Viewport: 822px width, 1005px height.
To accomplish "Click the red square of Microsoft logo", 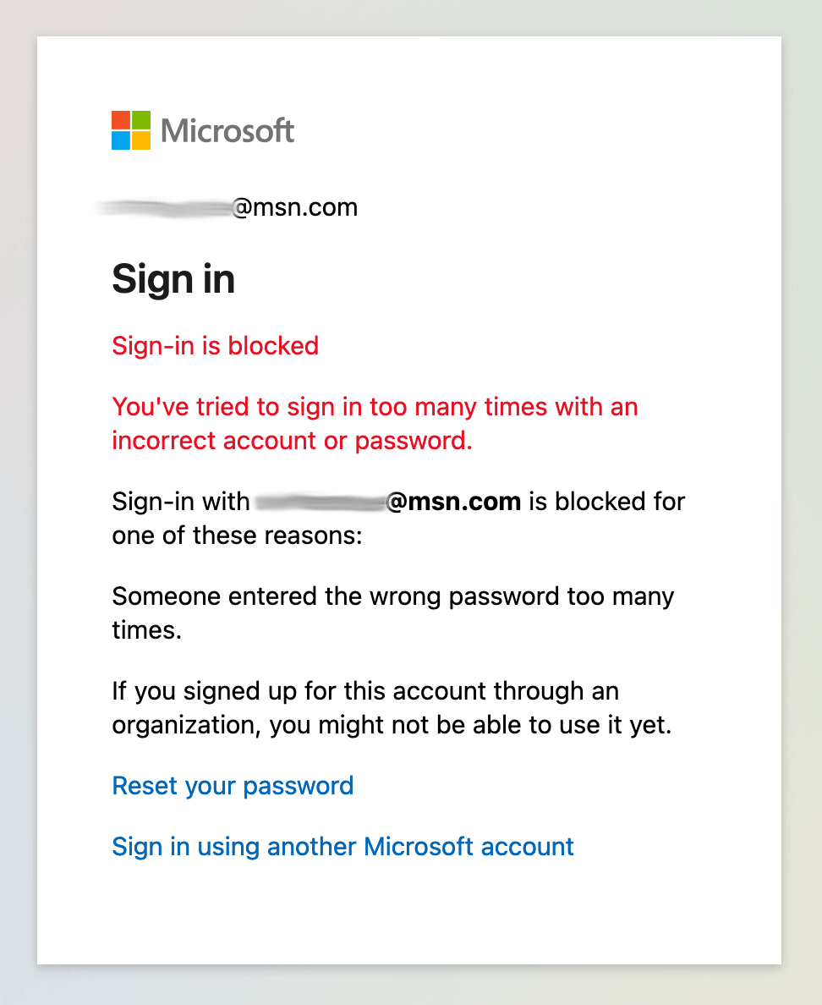I will (x=121, y=120).
